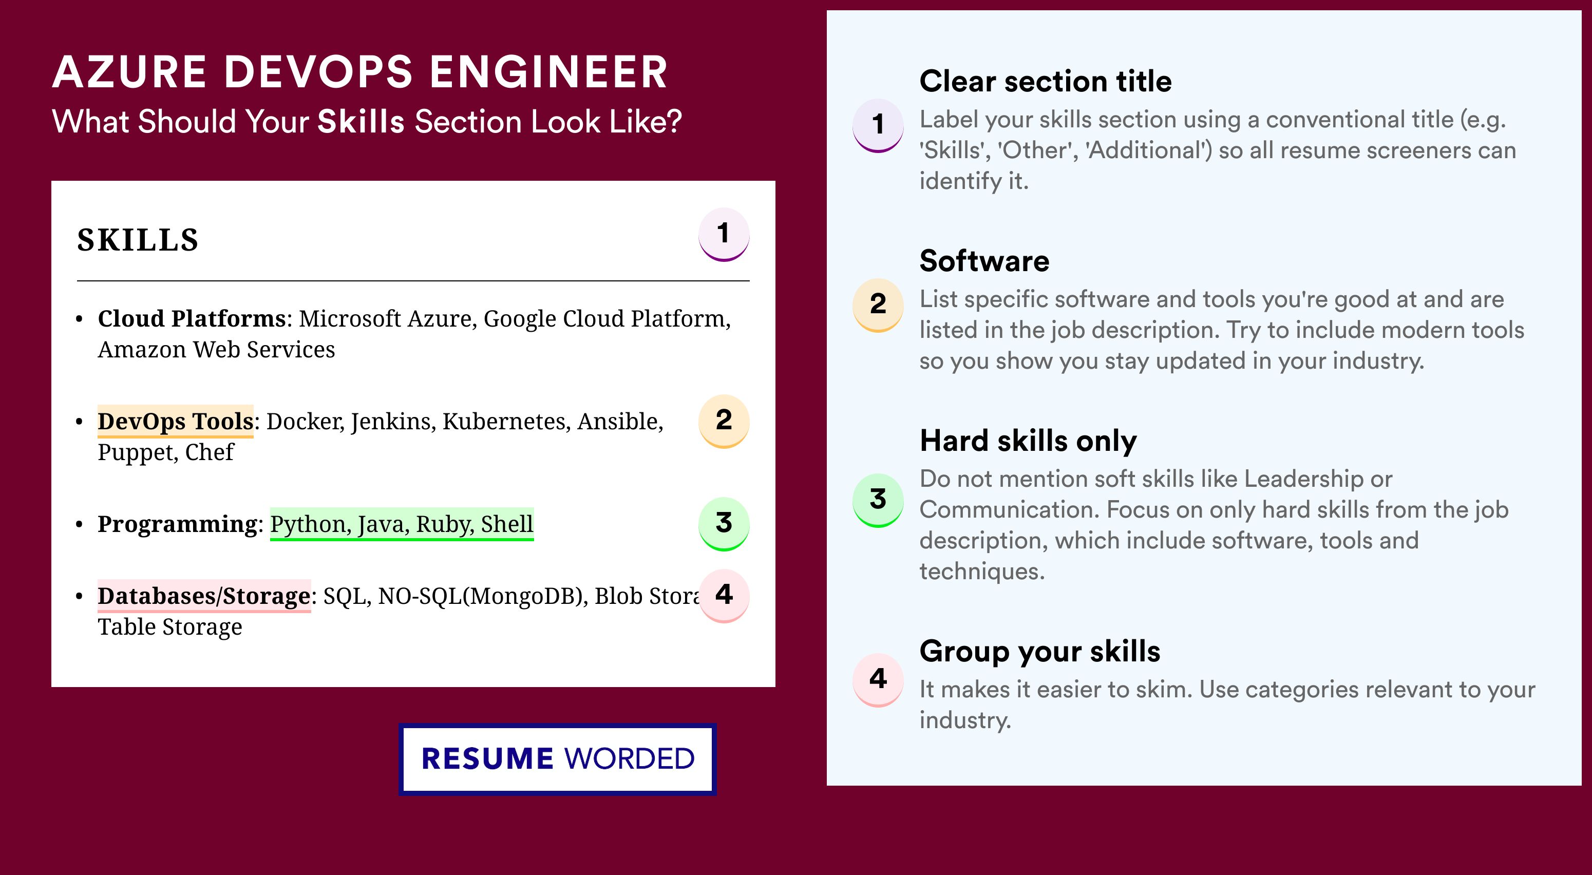The width and height of the screenshot is (1592, 875).
Task: Click the Clear section title heading
Action: [1046, 81]
